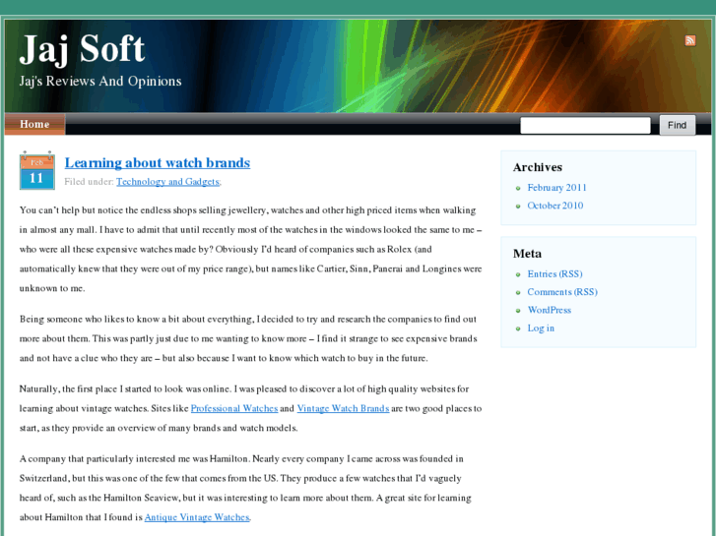Open the Home navigation tab
716x536 pixels.
click(34, 124)
